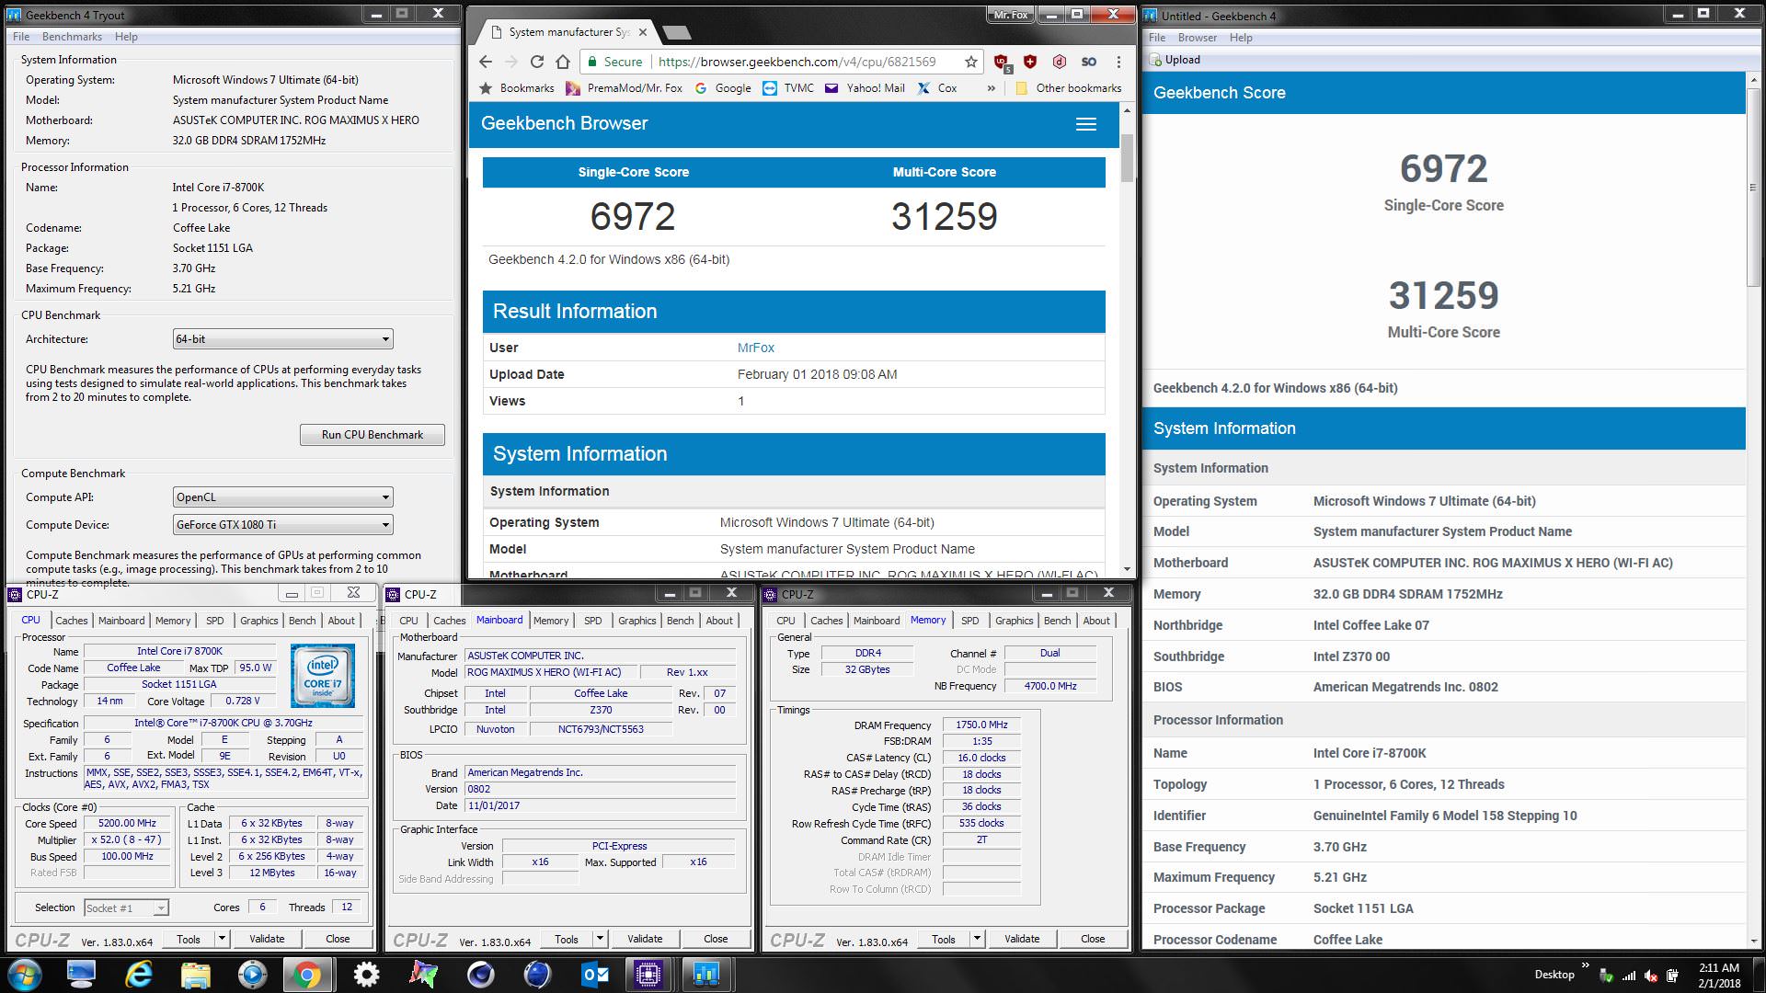The height and width of the screenshot is (993, 1766).
Task: Open the Windows Start orb
Action: pos(25,974)
